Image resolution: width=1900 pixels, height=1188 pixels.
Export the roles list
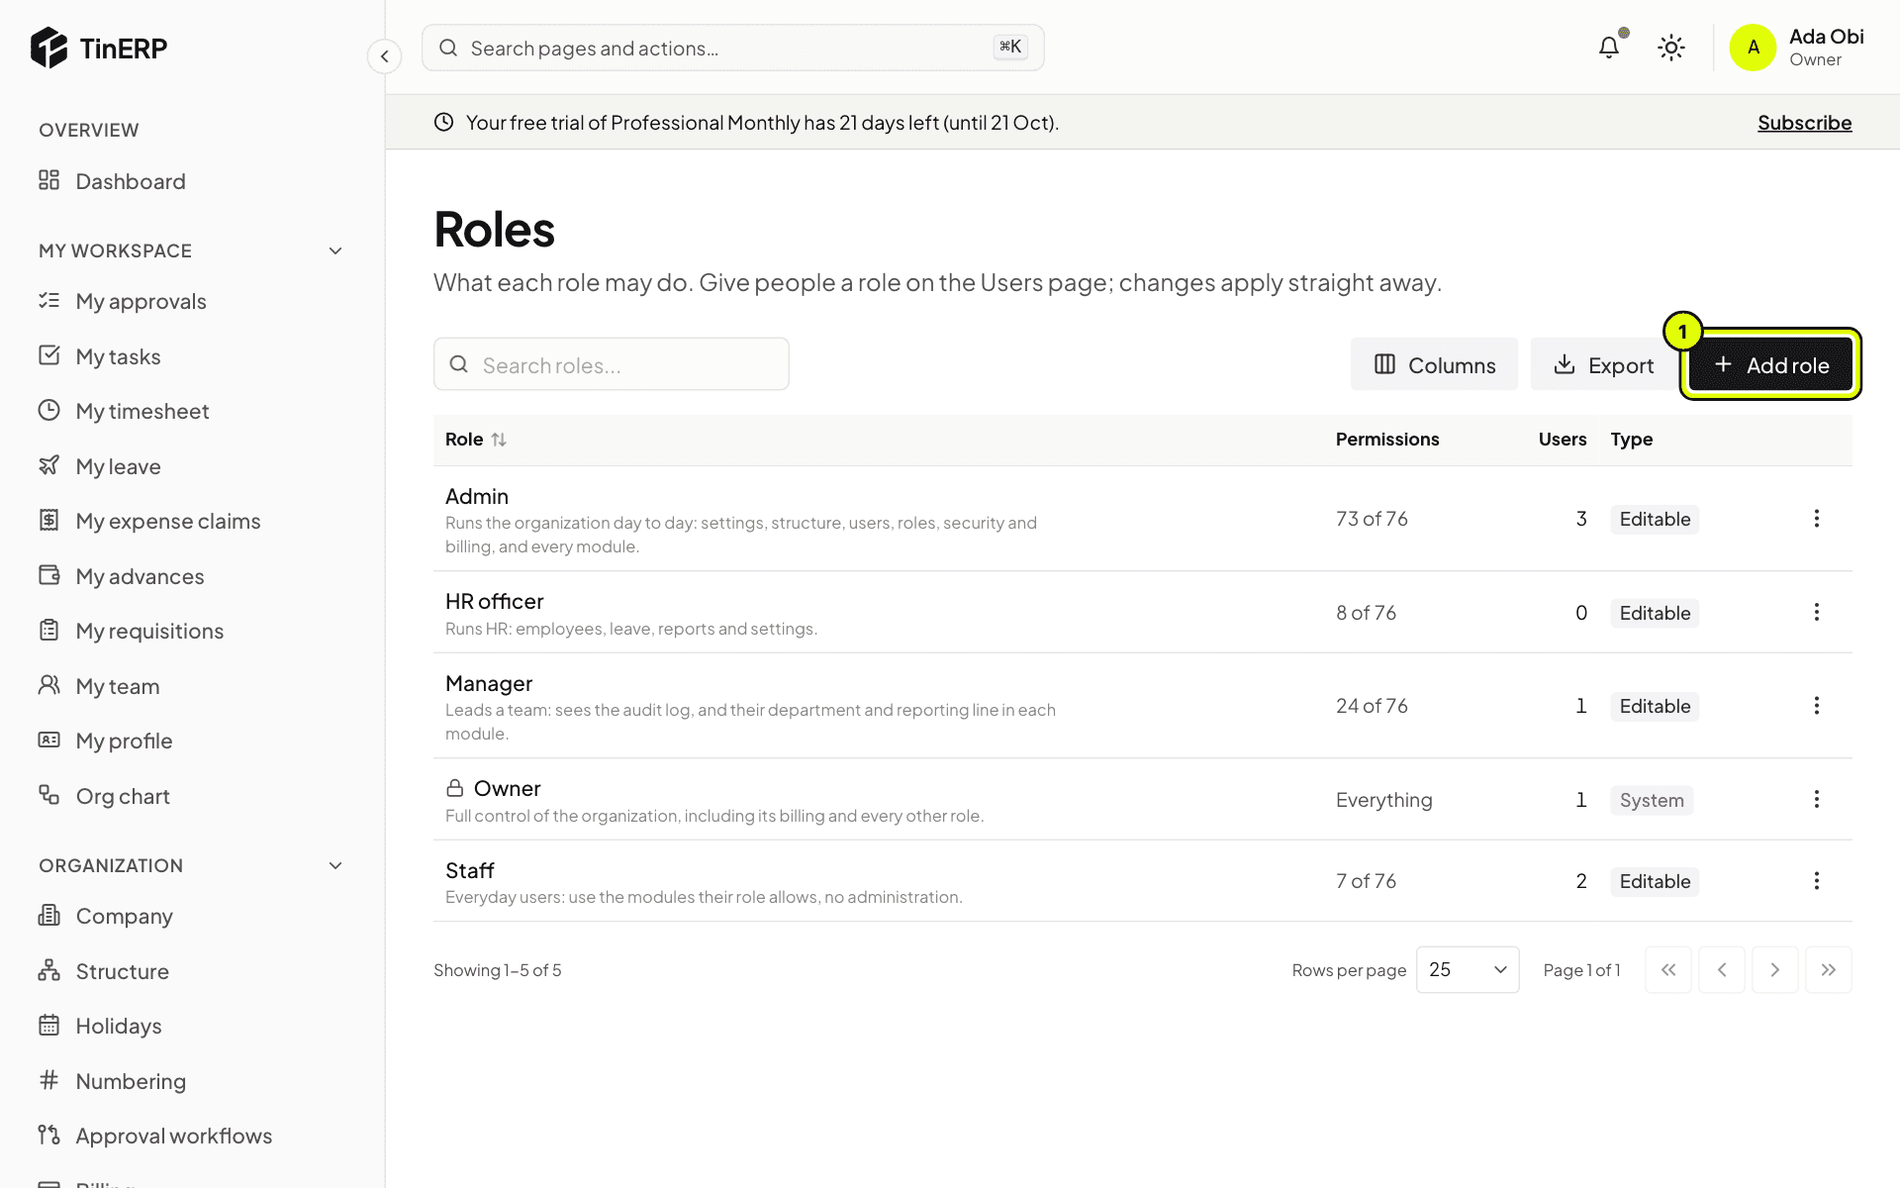tap(1603, 364)
